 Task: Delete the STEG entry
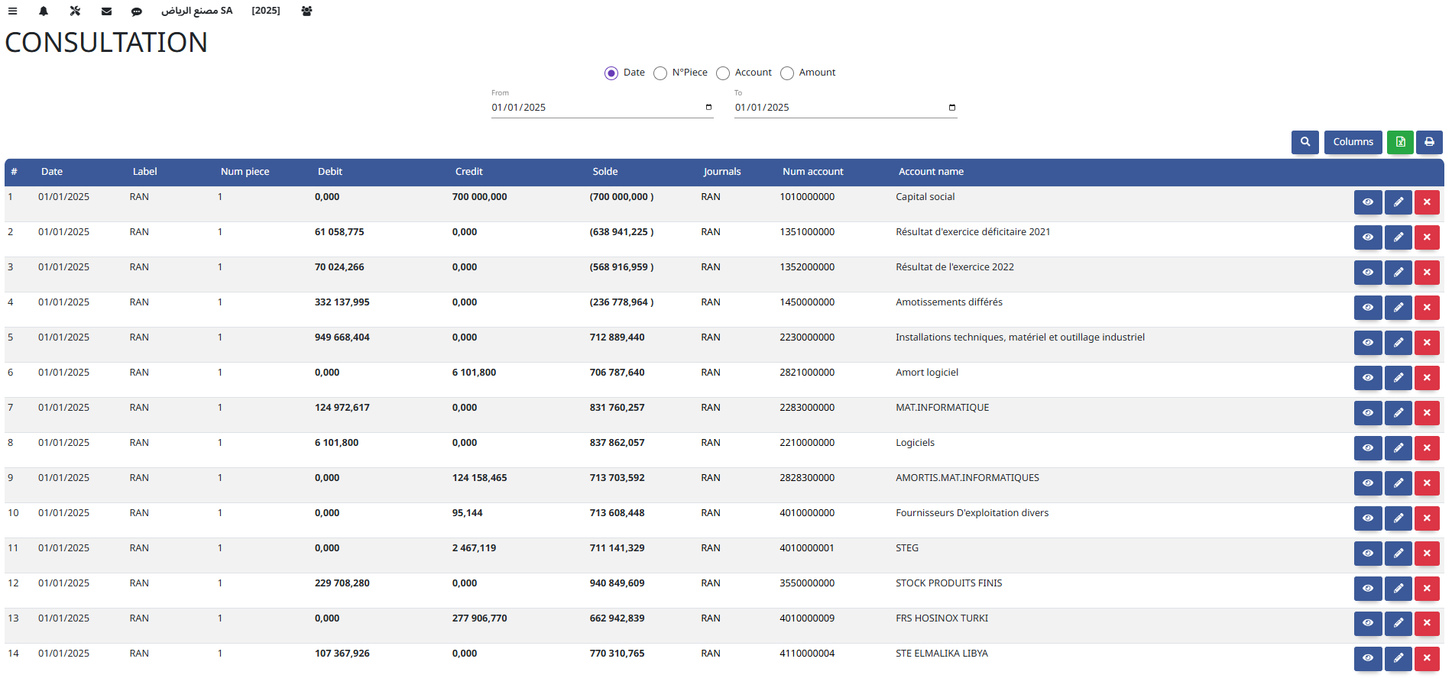point(1427,554)
